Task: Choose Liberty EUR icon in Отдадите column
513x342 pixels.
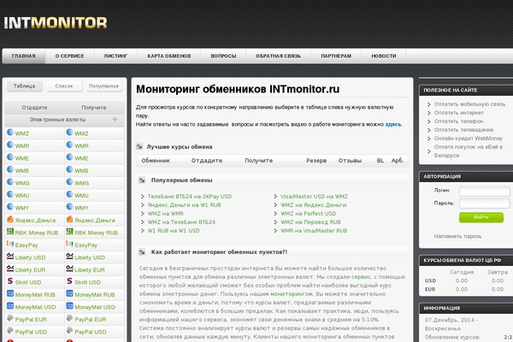Action: pos(10,268)
